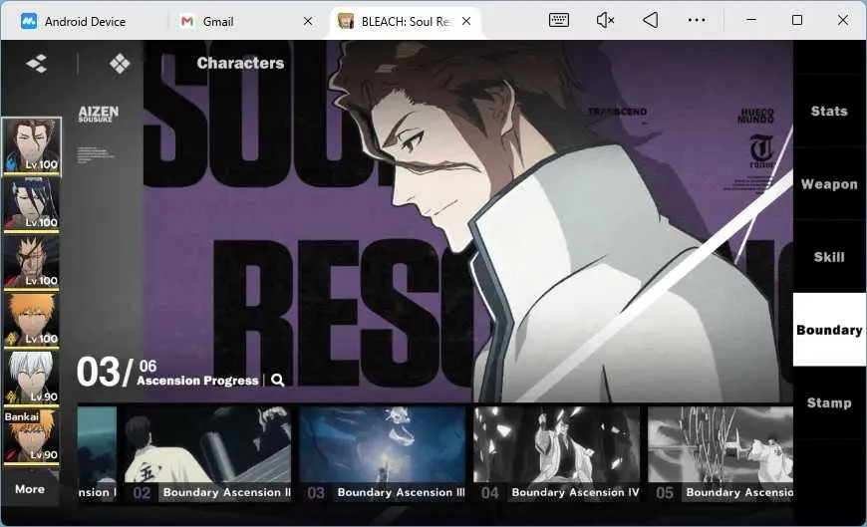Open the Stats tab

click(829, 111)
